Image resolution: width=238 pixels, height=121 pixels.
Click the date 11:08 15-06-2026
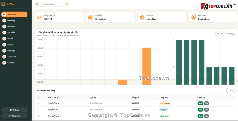pyautogui.click(x=96, y=103)
